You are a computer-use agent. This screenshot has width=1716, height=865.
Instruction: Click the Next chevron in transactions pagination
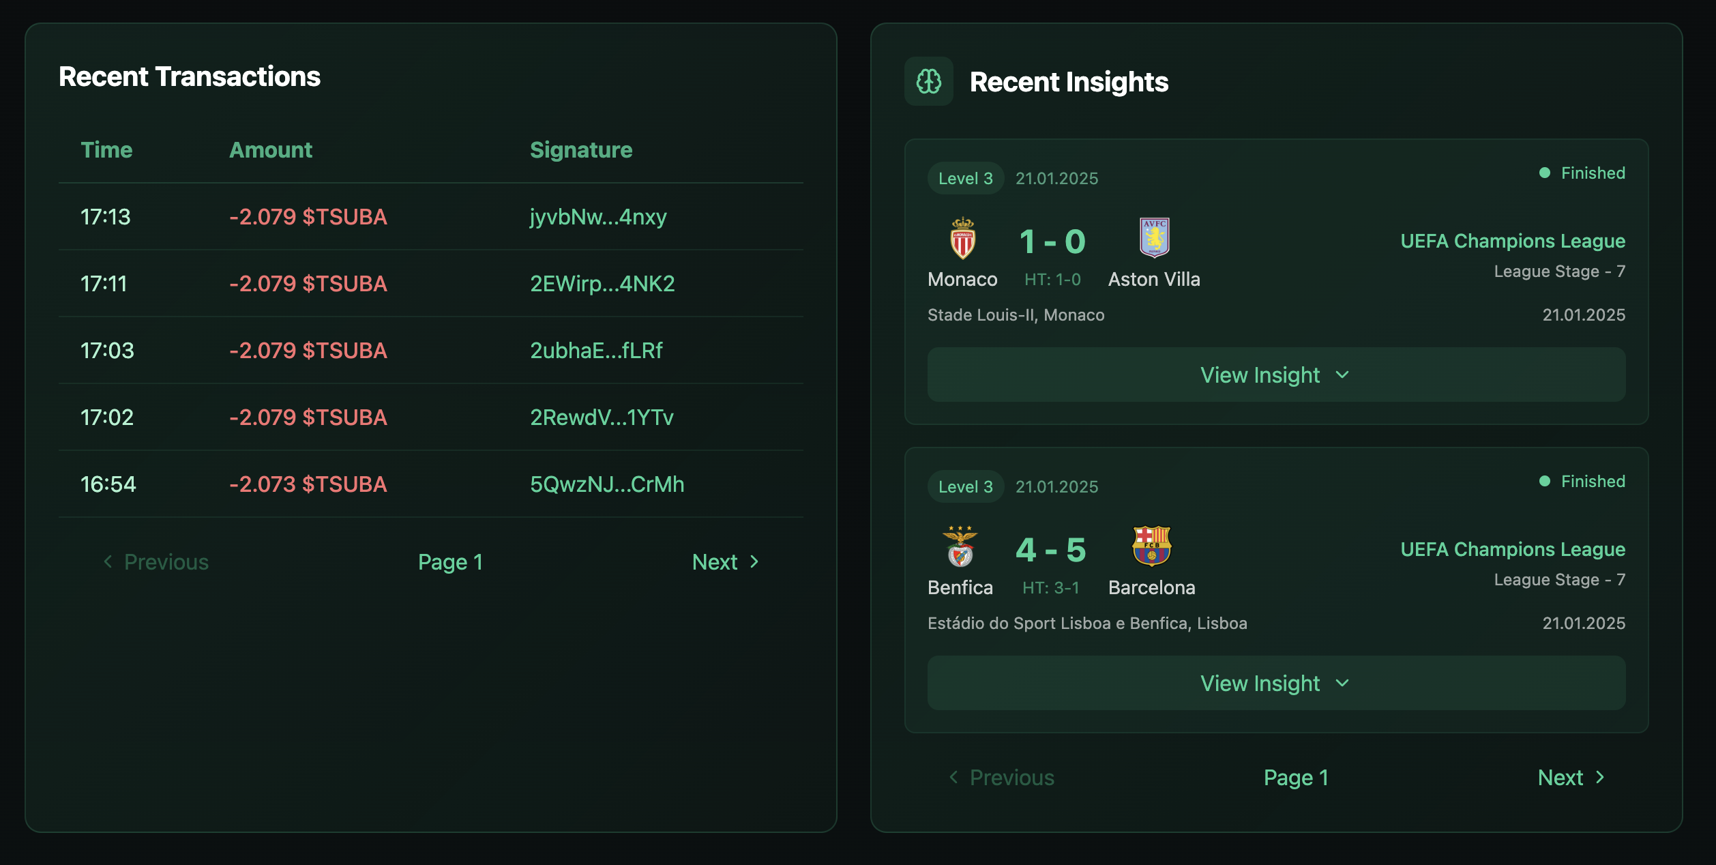pyautogui.click(x=754, y=561)
